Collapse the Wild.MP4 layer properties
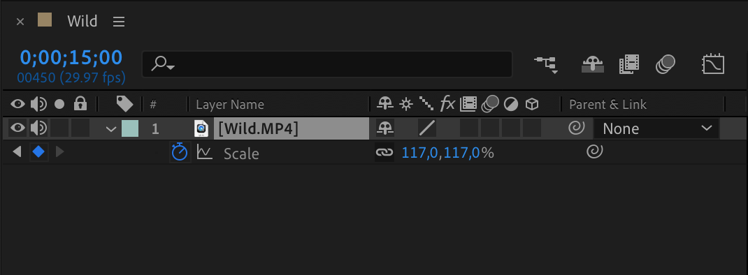748x275 pixels. coord(111,128)
